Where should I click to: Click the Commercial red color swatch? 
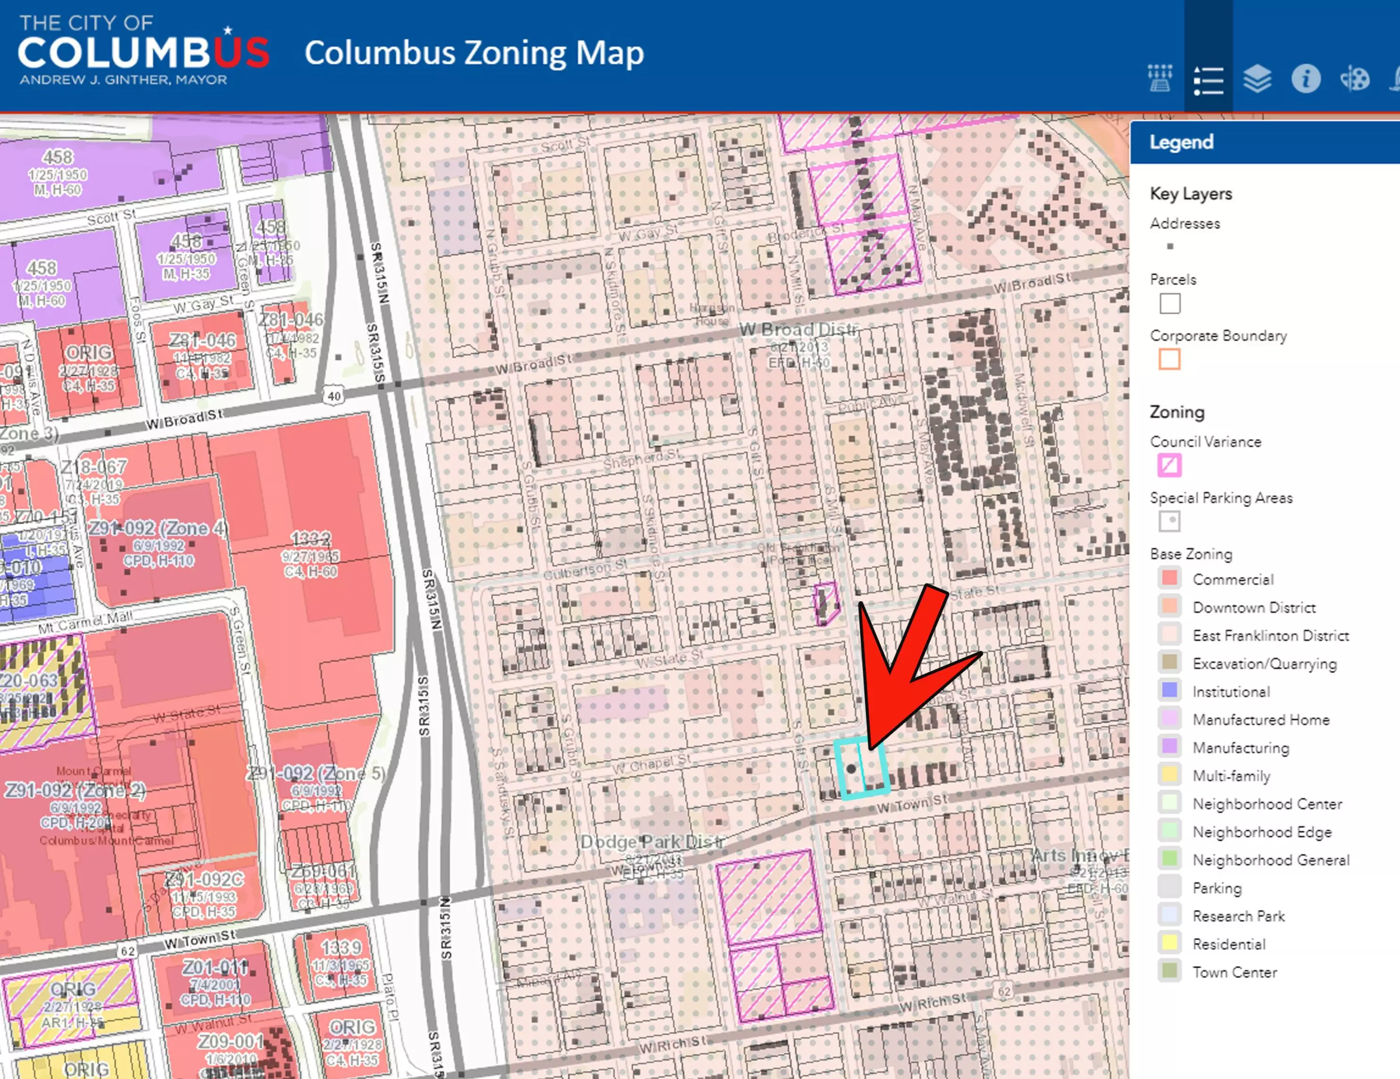pyautogui.click(x=1169, y=578)
